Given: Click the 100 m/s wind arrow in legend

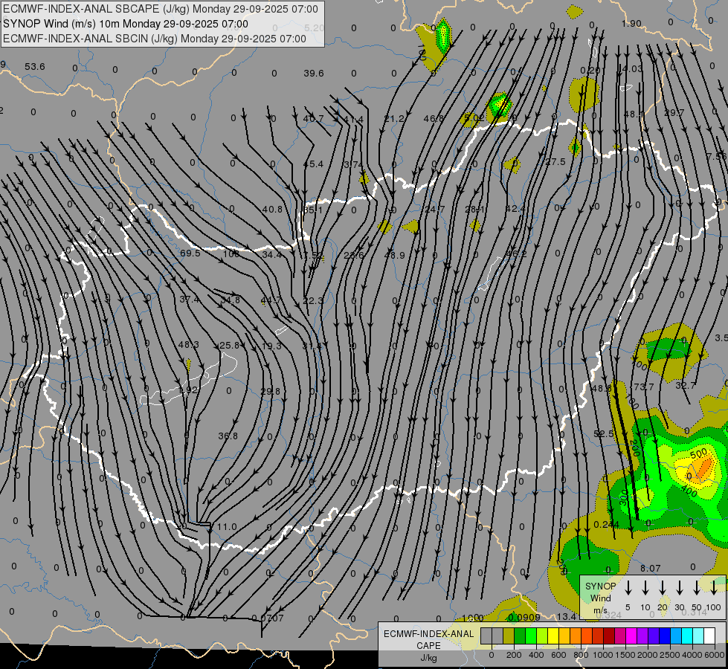Looking at the screenshot, I should click(714, 588).
